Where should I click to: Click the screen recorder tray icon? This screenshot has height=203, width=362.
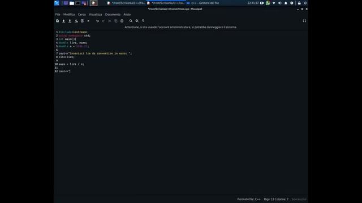[262, 3]
